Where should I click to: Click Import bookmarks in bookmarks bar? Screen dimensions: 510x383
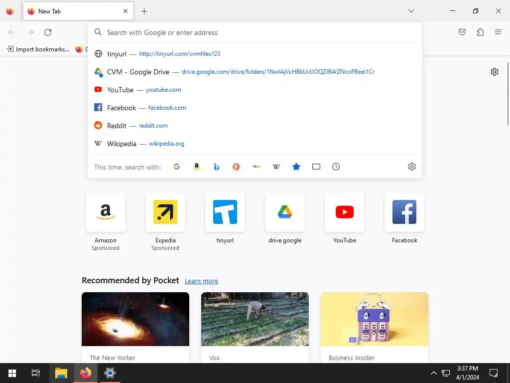(38, 49)
